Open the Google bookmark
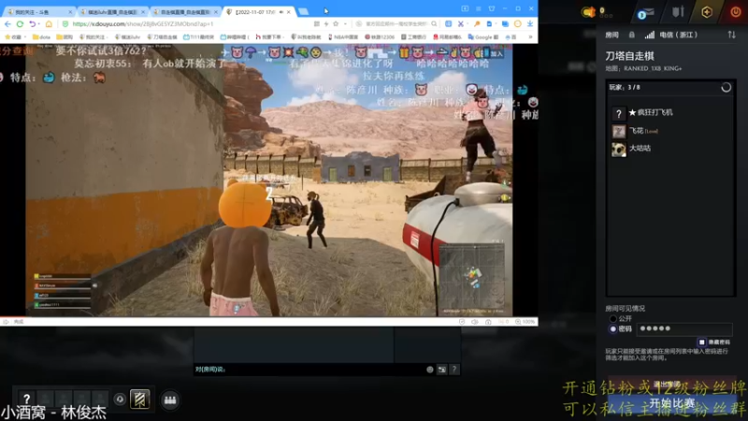 click(483, 36)
